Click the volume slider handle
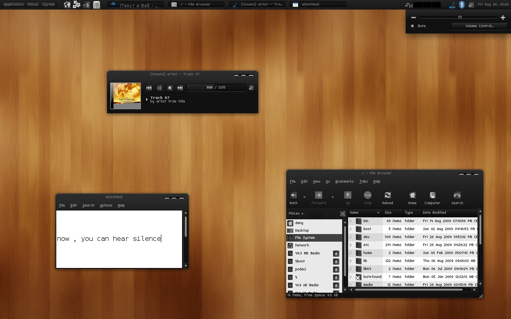 [x=460, y=18]
